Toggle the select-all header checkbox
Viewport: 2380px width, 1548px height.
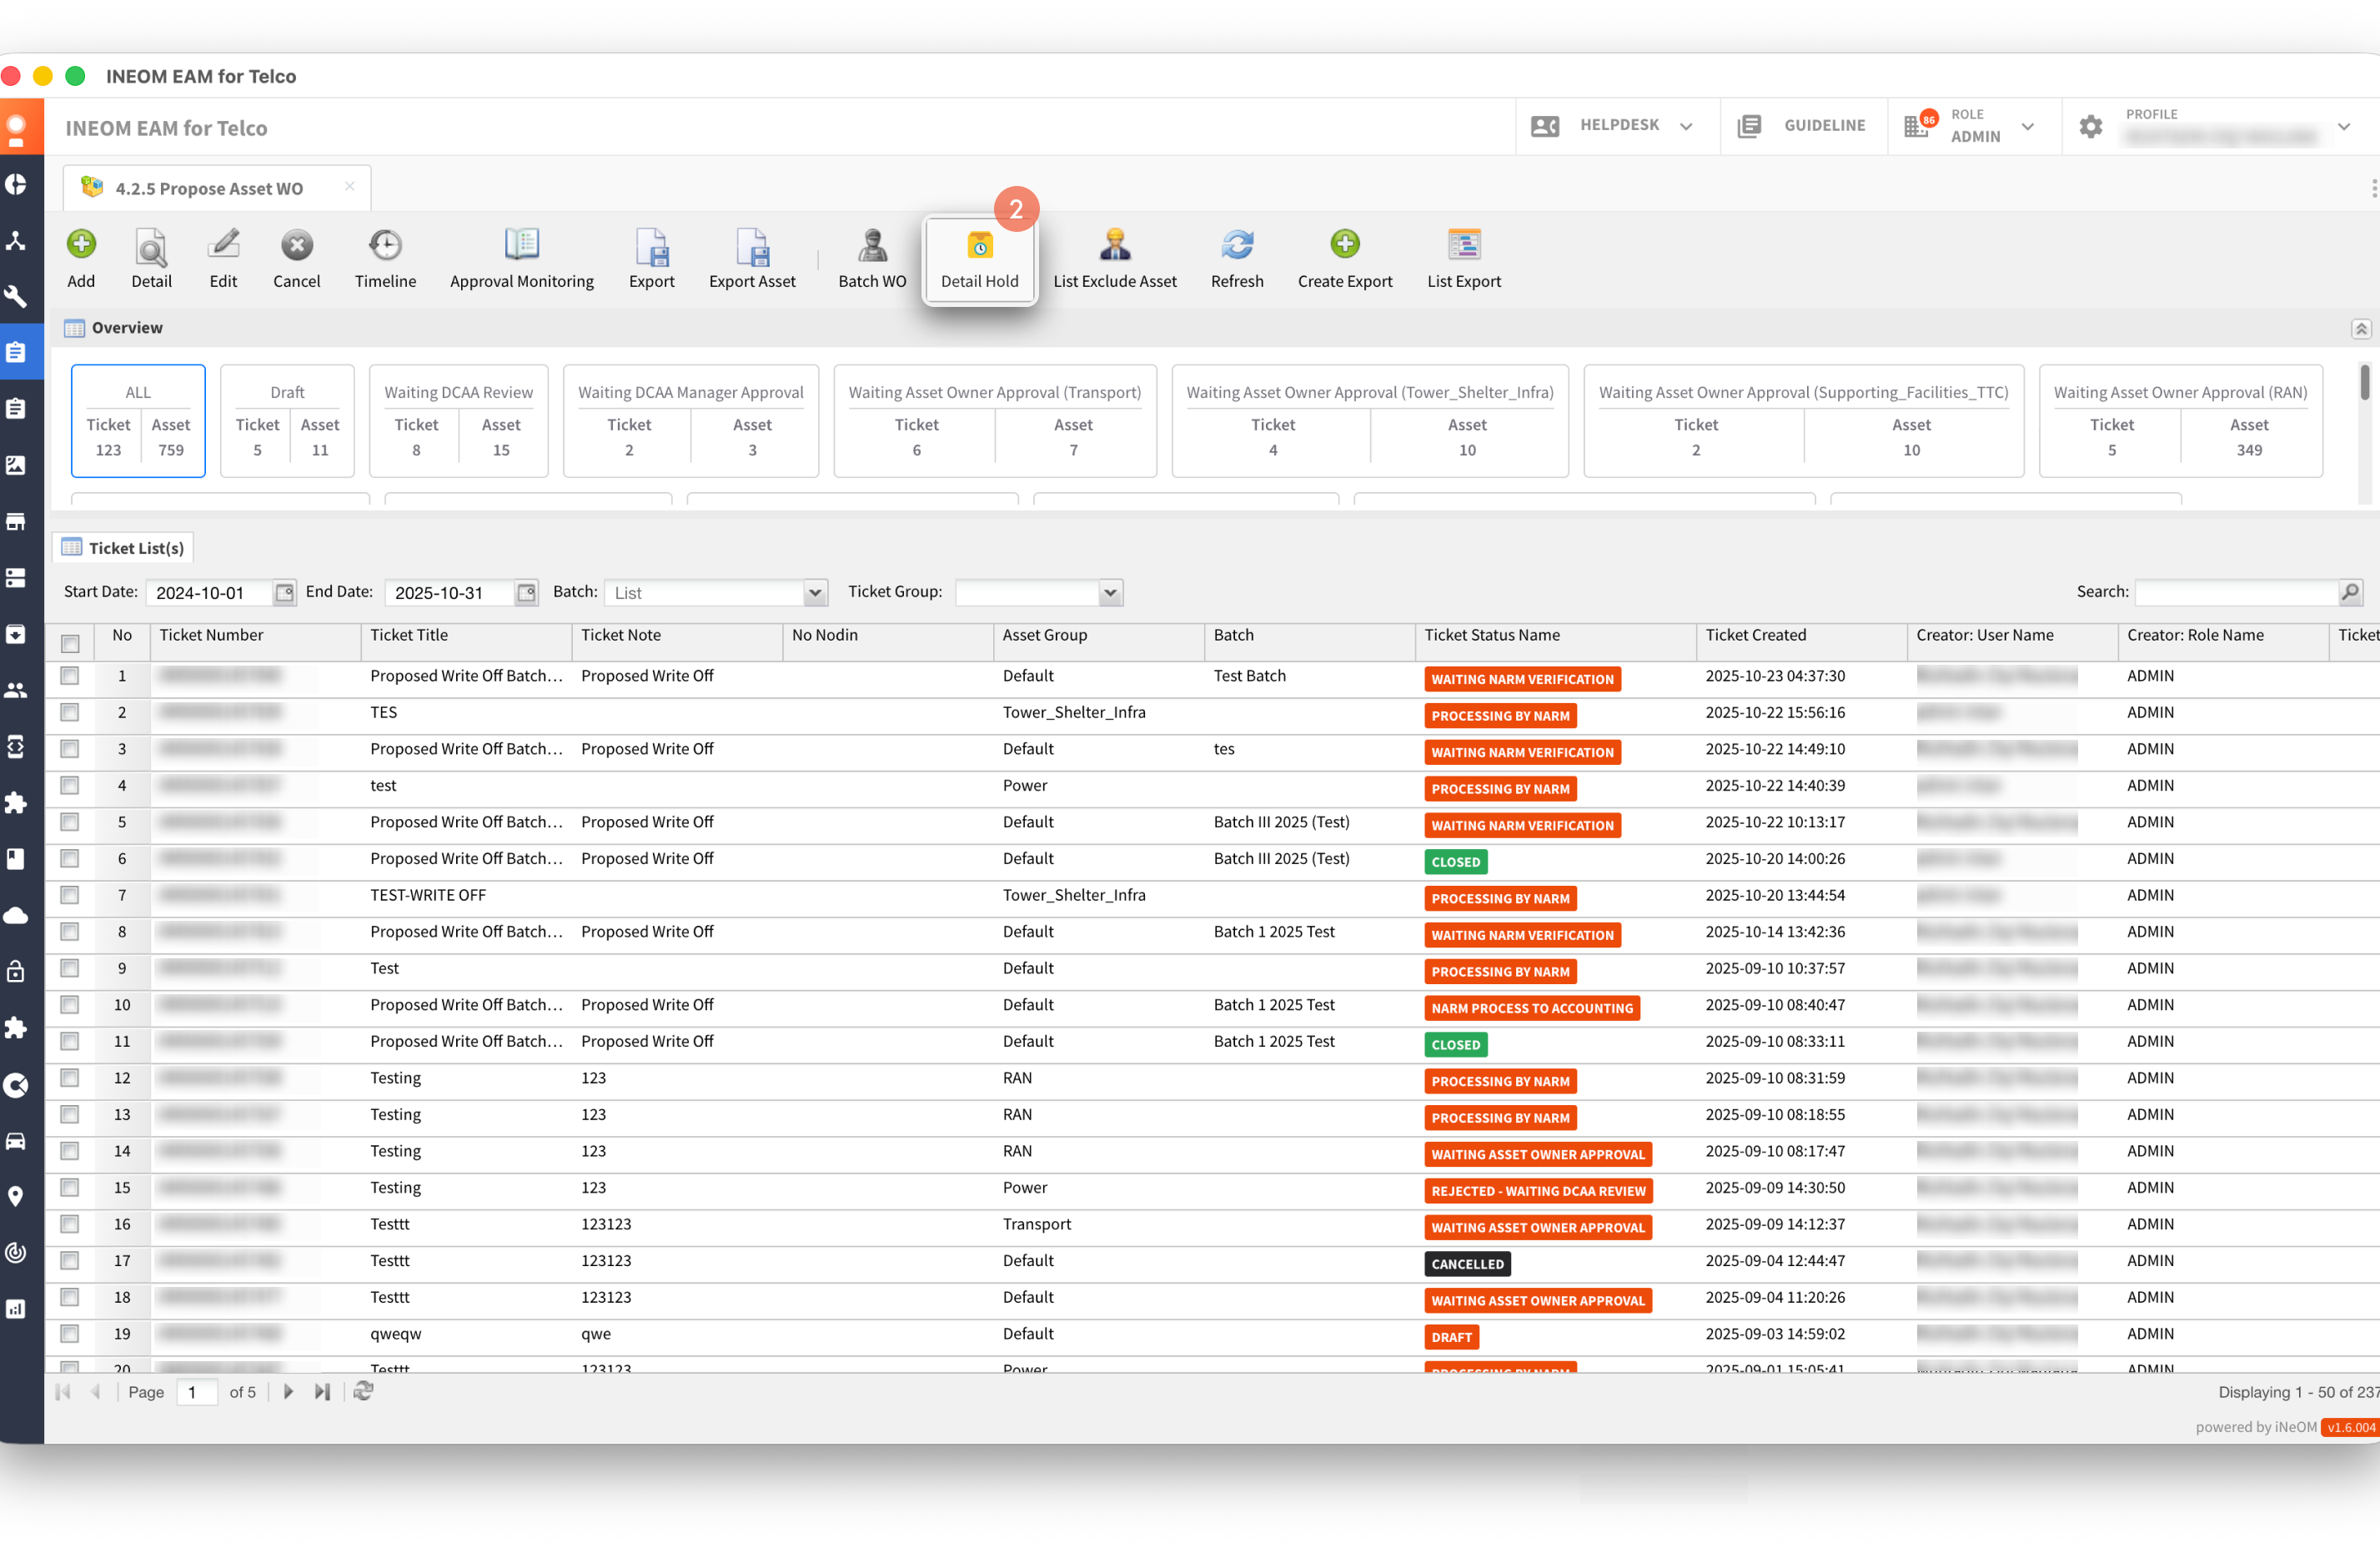(x=70, y=644)
